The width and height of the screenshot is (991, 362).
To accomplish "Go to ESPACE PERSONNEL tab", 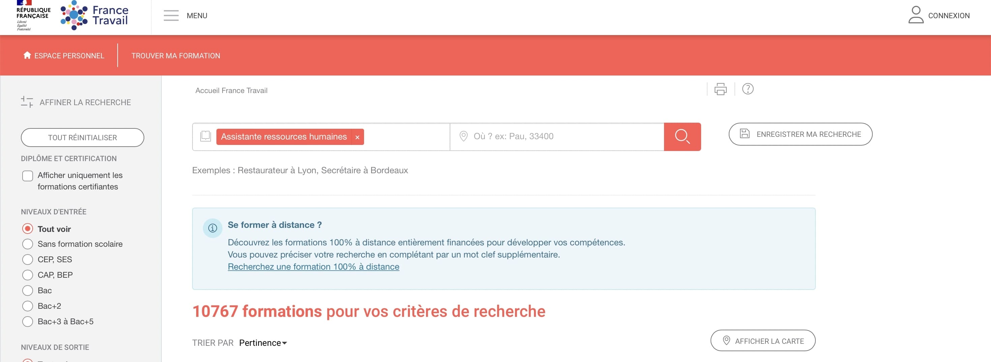I will [x=64, y=55].
